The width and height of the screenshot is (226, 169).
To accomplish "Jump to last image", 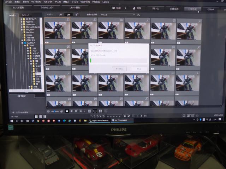I will [x=145, y=116].
